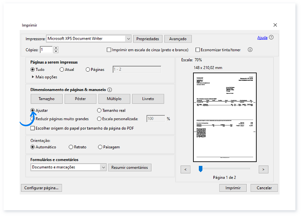The height and width of the screenshot is (216, 301).
Task: Click the info icon next to Dimensionamento de páginas
Action: point(109,90)
